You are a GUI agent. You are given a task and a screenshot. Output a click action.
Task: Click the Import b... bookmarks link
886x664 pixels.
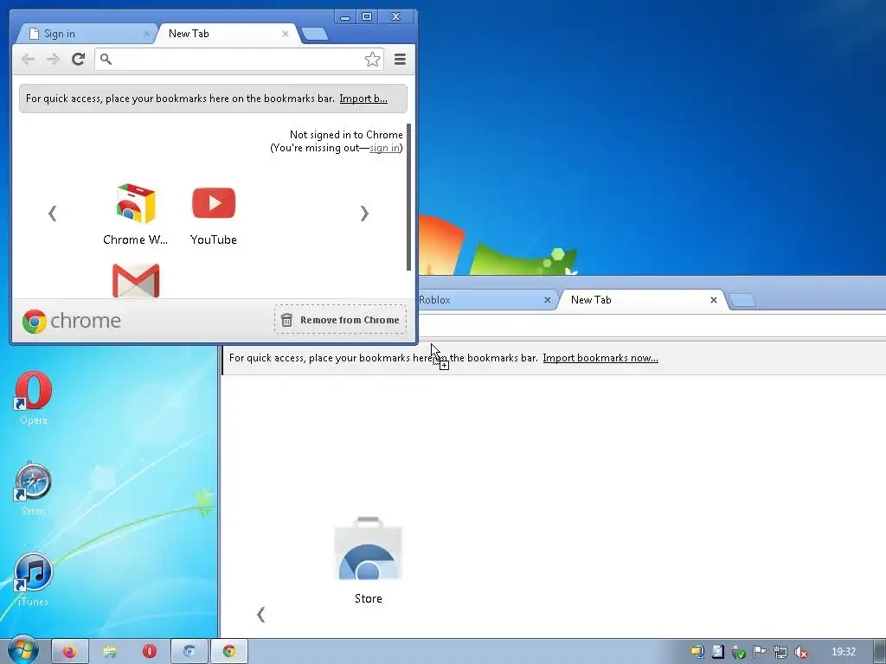[363, 99]
